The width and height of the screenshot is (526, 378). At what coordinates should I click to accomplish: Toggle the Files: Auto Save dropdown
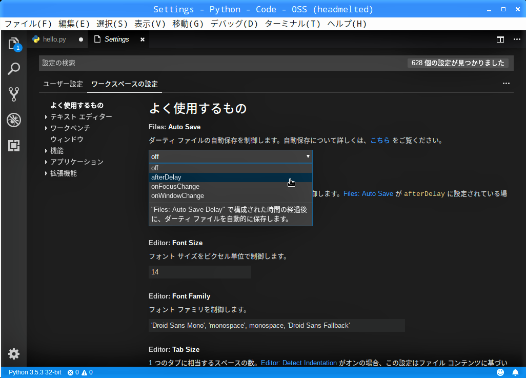(x=231, y=156)
